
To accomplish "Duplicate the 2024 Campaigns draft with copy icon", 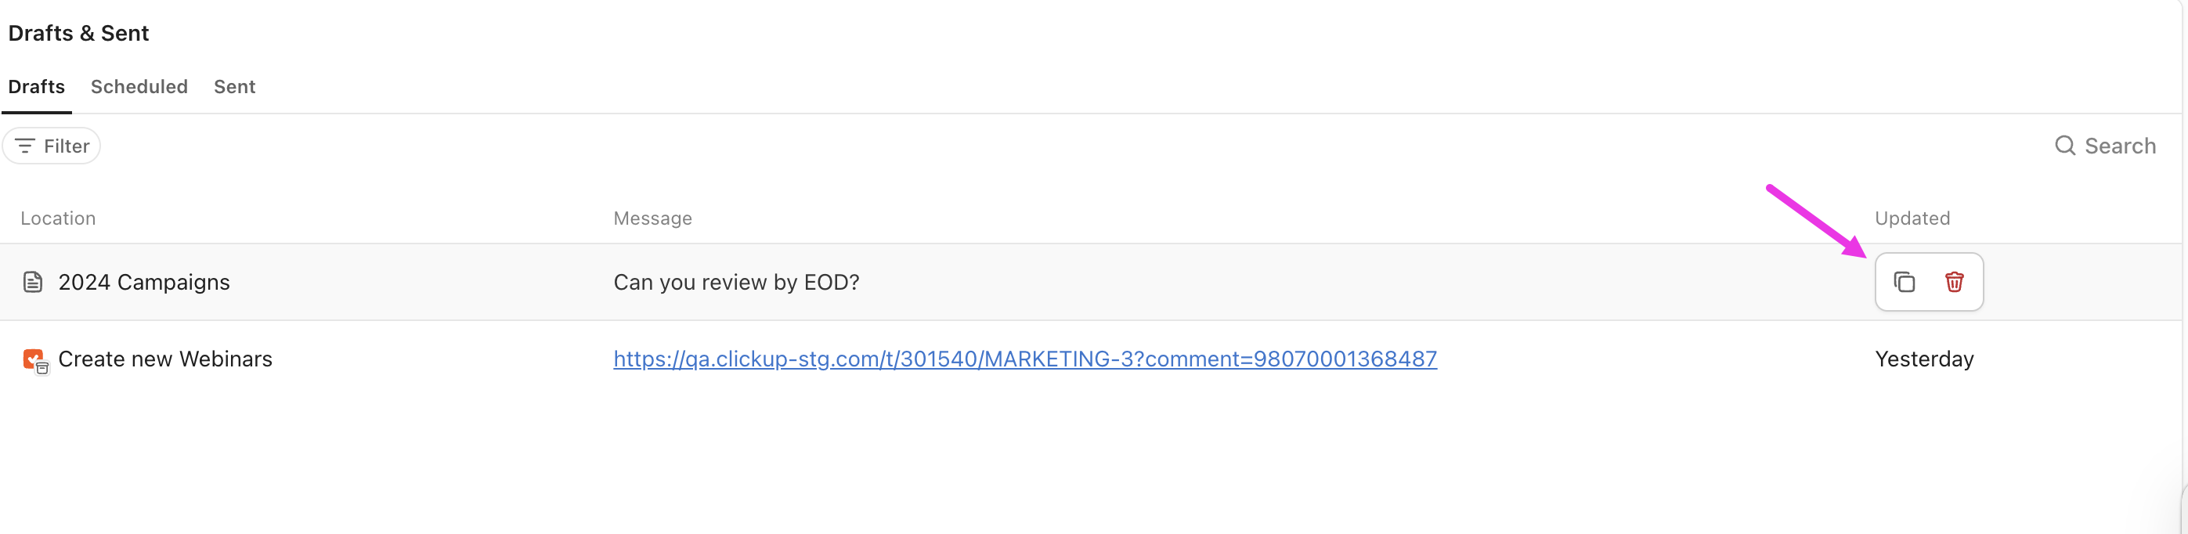I will (1904, 282).
